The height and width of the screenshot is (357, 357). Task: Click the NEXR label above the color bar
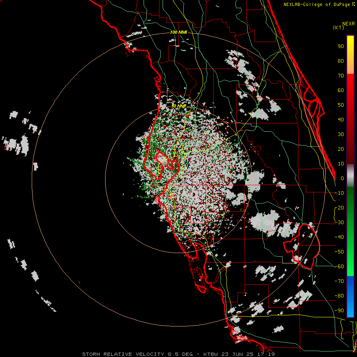coord(349,24)
